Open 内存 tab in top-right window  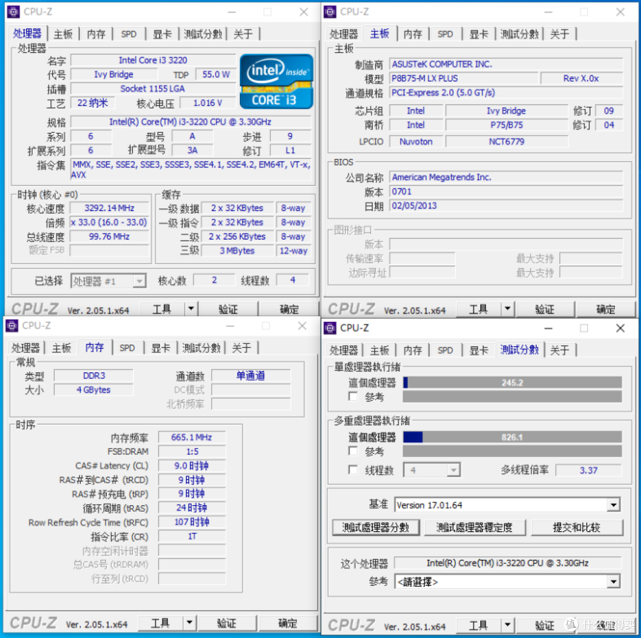[x=412, y=34]
